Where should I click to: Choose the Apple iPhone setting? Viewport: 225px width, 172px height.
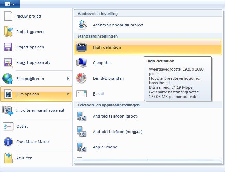105,147
